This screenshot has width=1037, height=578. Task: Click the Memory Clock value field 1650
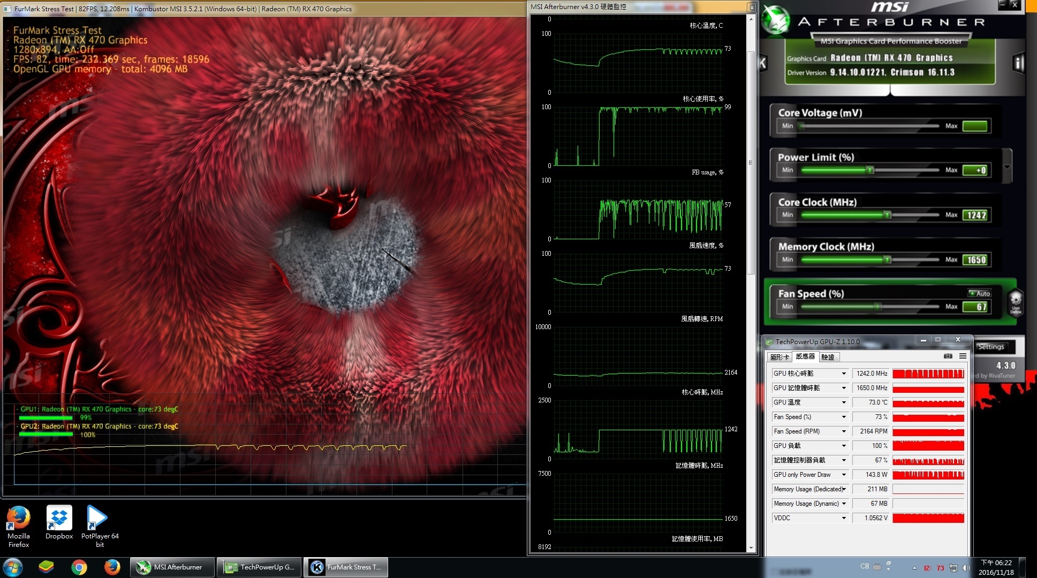click(975, 260)
